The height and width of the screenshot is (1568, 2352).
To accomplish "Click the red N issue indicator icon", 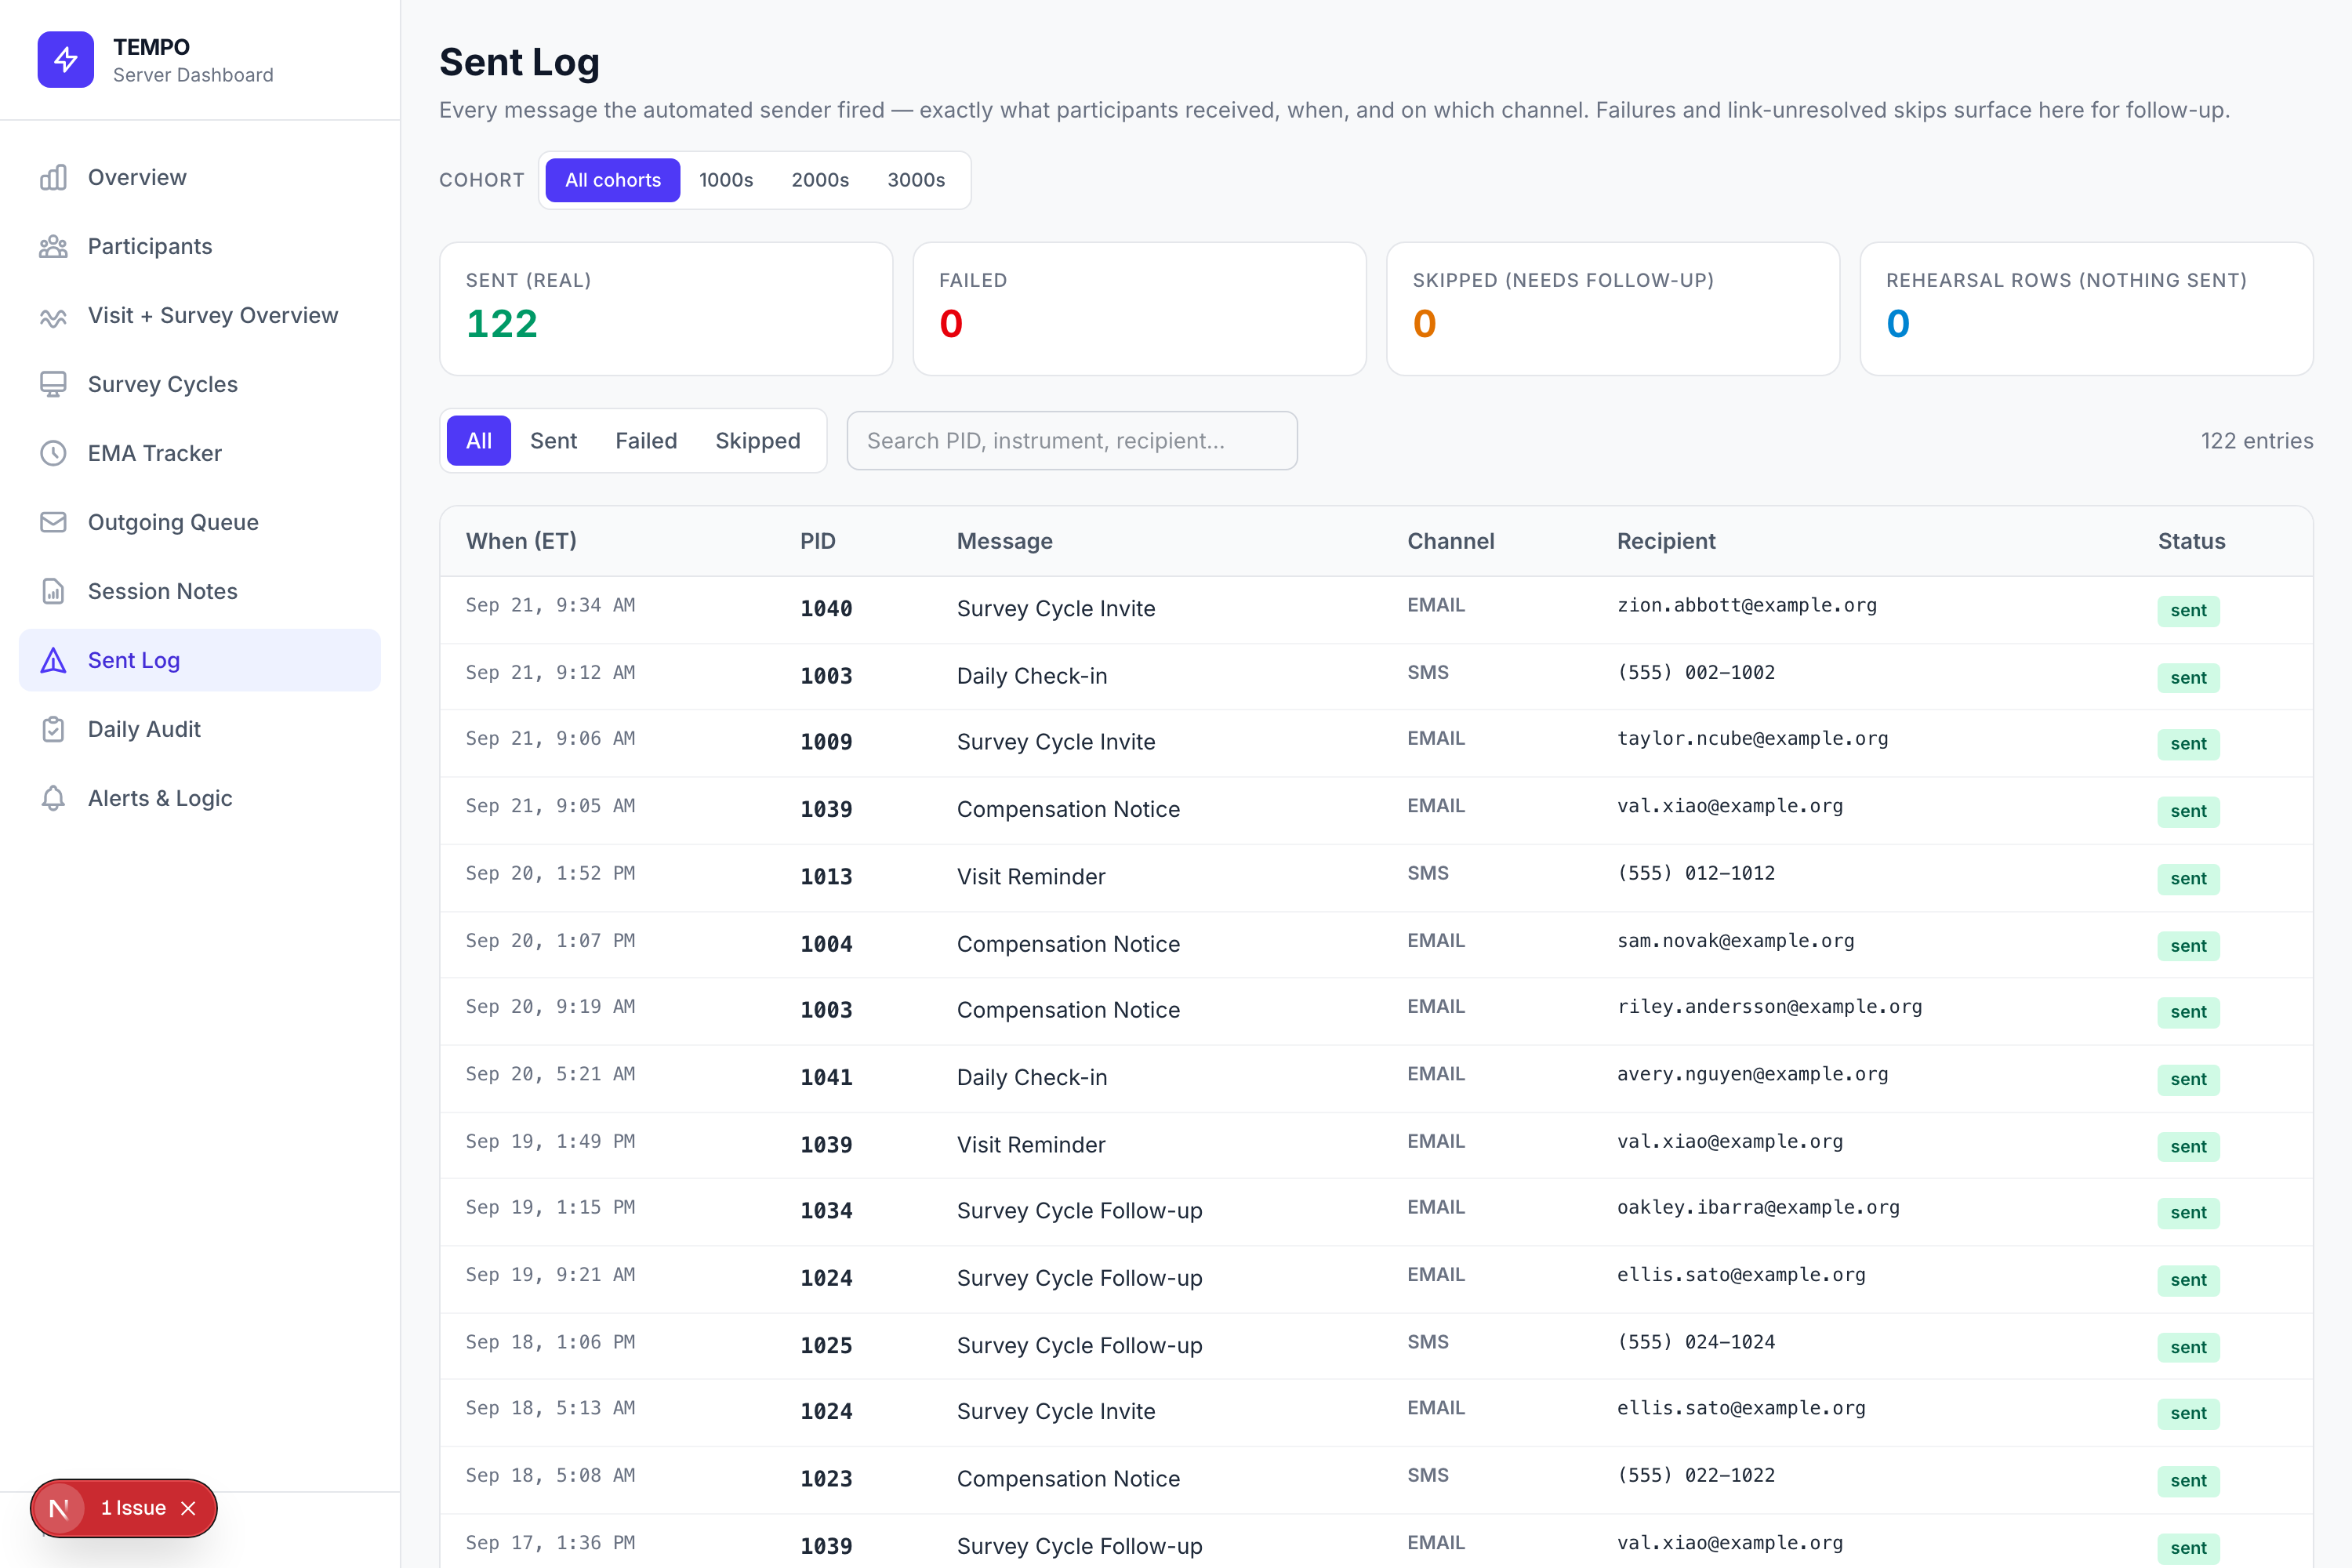I will [x=59, y=1508].
